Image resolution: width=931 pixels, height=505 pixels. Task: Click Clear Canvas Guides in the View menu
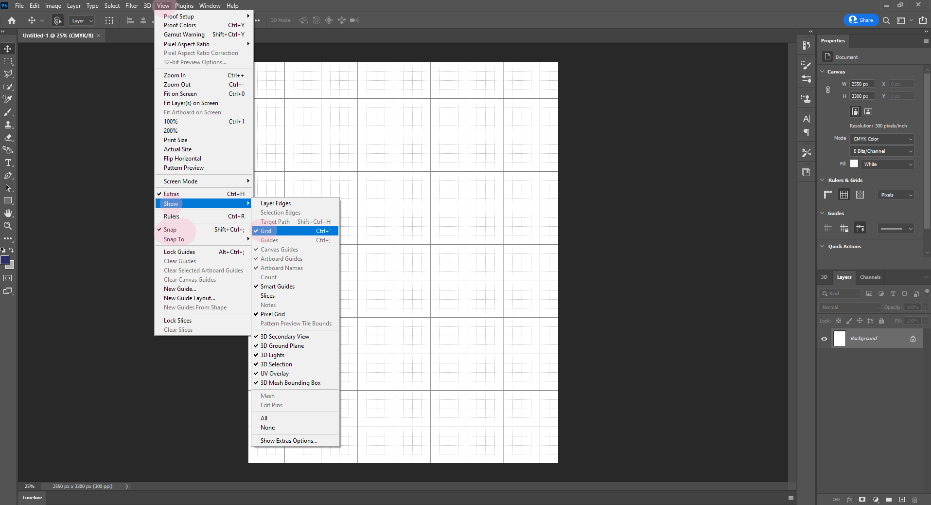[x=190, y=279]
